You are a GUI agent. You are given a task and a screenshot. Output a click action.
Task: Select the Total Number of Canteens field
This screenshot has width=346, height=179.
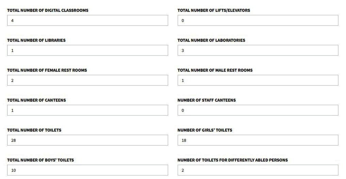[87, 110]
